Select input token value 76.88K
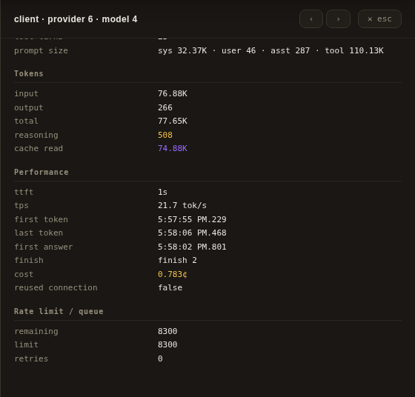This screenshot has width=415, height=397. click(172, 93)
